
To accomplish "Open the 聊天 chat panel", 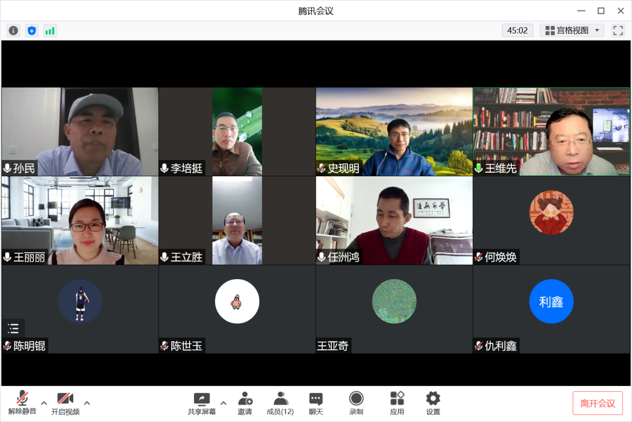I will pos(316,403).
